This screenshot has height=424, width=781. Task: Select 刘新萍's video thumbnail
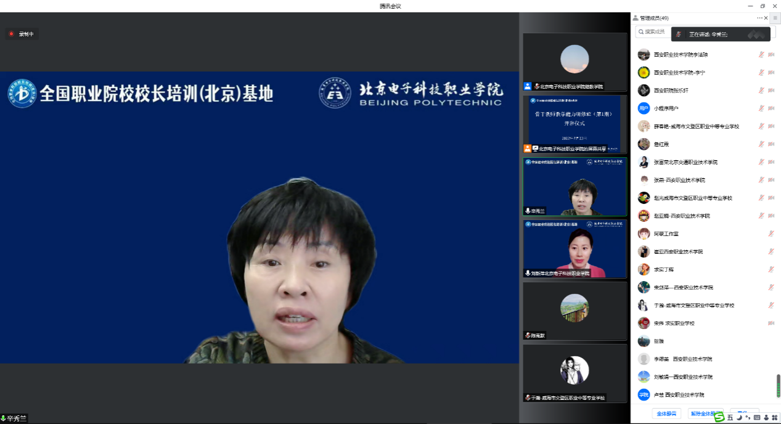click(x=575, y=248)
